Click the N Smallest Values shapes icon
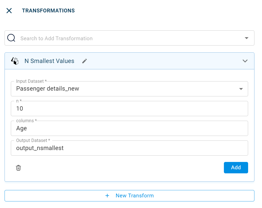 (x=15, y=61)
